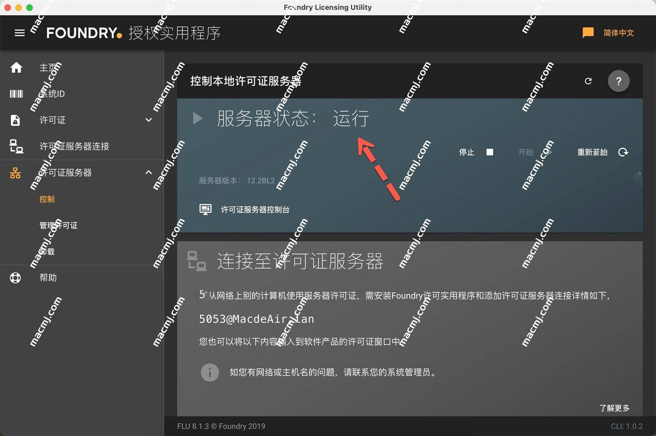
Task: Click the white square stop icon
Action: [x=490, y=152]
